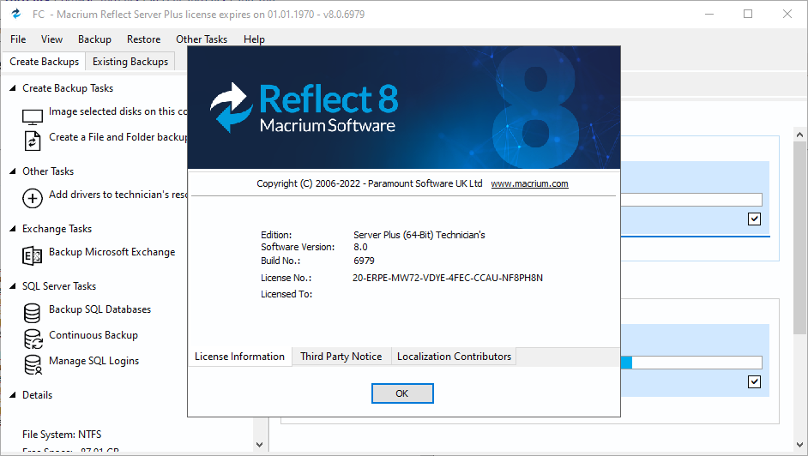
Task: Click the Backup SQL Databases task
Action: point(100,309)
